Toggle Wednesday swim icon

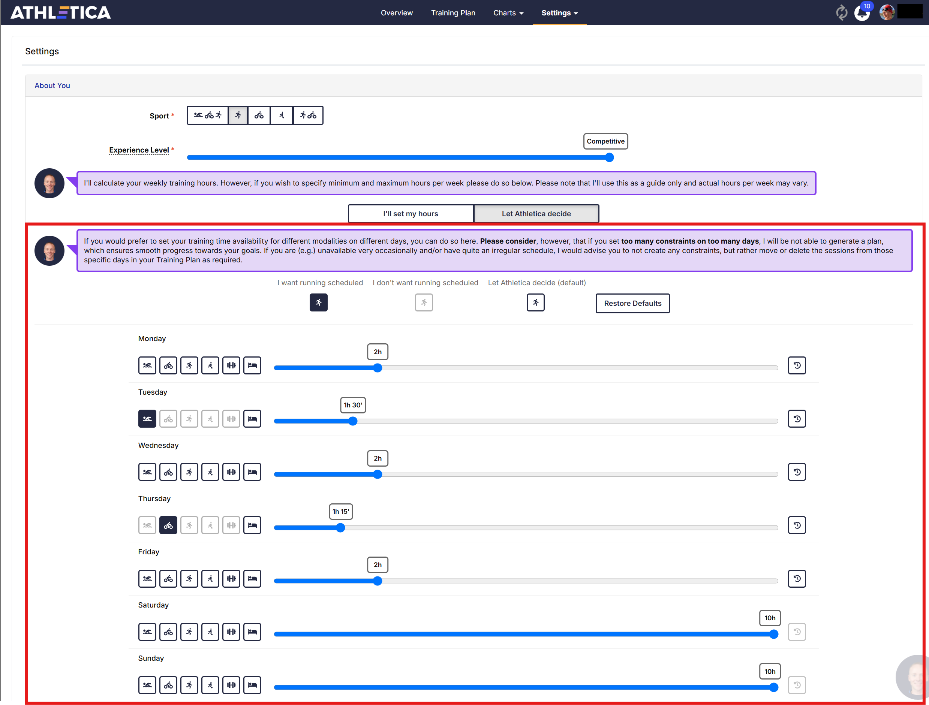(147, 472)
